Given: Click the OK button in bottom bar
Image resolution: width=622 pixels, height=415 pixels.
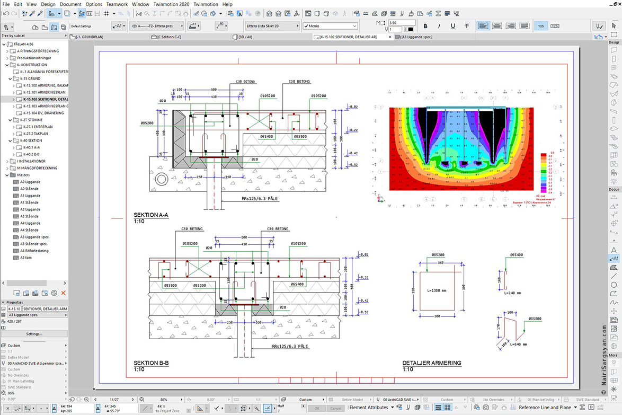Looking at the screenshot, I should tap(316, 408).
